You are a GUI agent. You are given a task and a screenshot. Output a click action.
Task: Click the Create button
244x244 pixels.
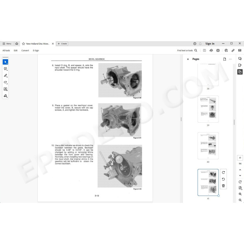pos(62,44)
